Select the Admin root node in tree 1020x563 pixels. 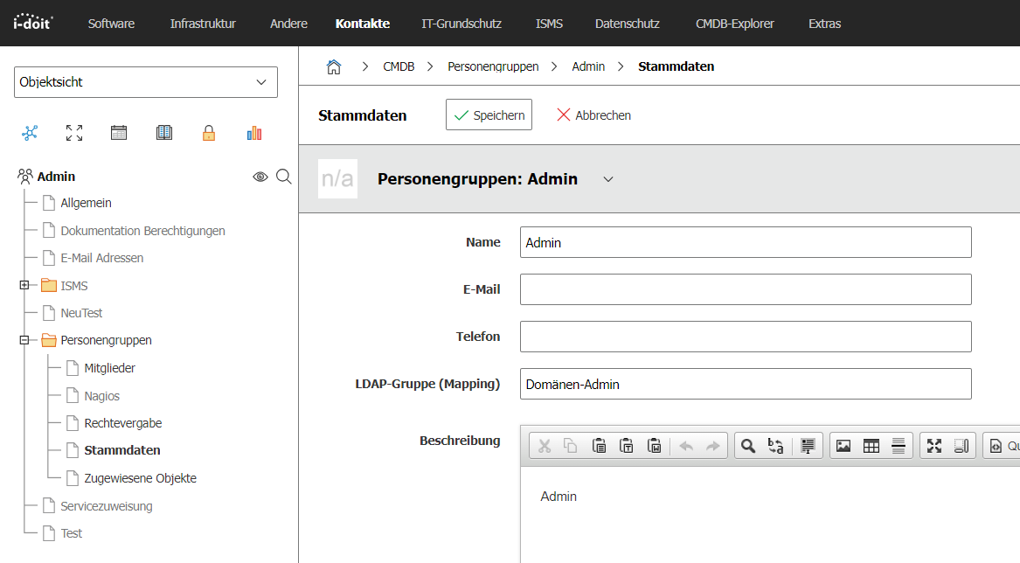[56, 177]
